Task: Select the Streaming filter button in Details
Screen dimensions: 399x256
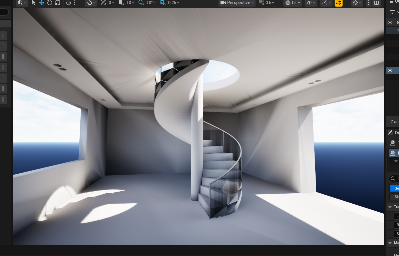Action: (394, 197)
